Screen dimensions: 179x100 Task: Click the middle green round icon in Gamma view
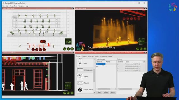tap(68, 93)
